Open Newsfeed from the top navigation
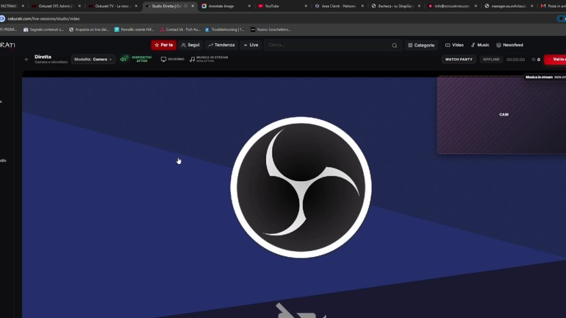This screenshot has width=566, height=318. [509, 45]
